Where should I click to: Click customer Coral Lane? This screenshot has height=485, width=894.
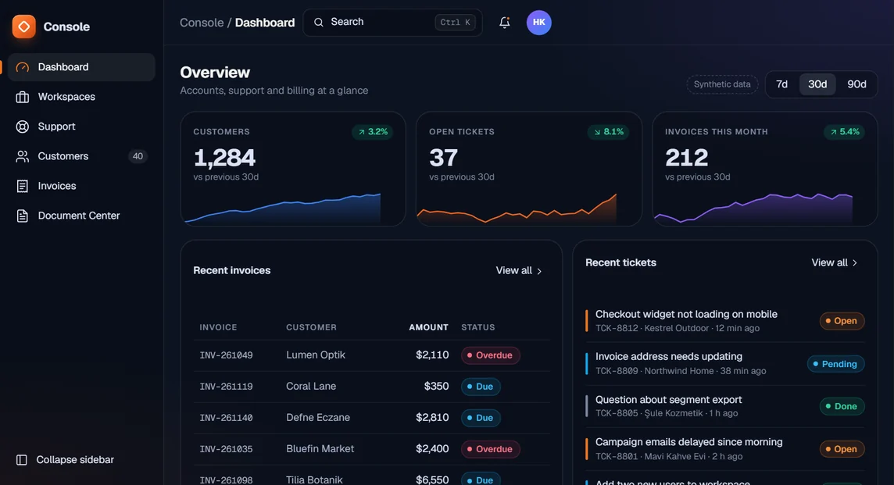click(311, 386)
